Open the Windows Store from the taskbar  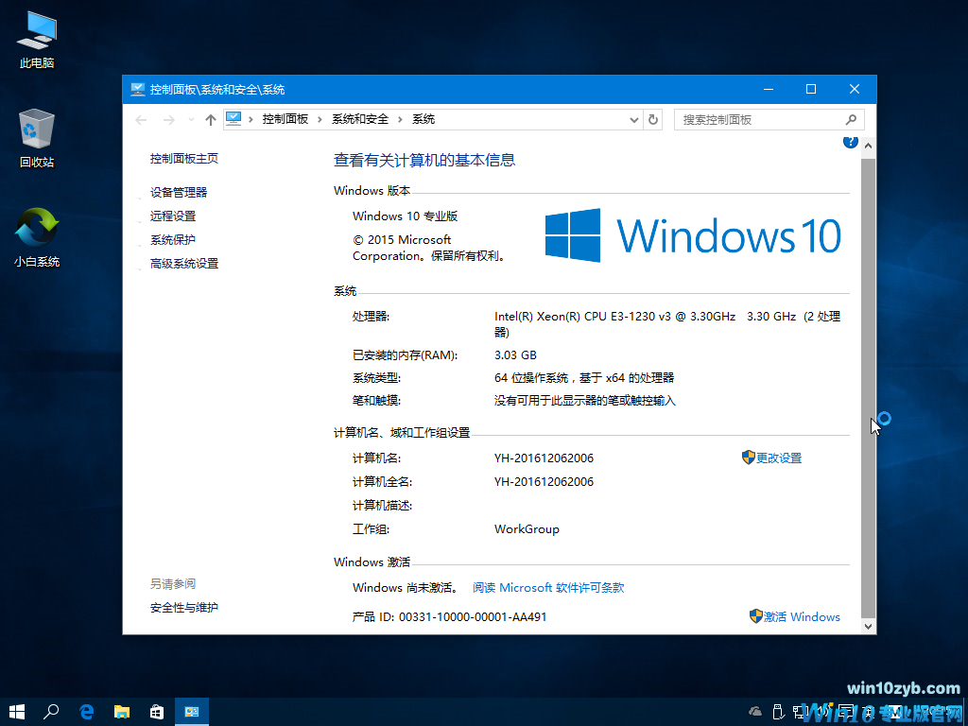click(x=156, y=712)
